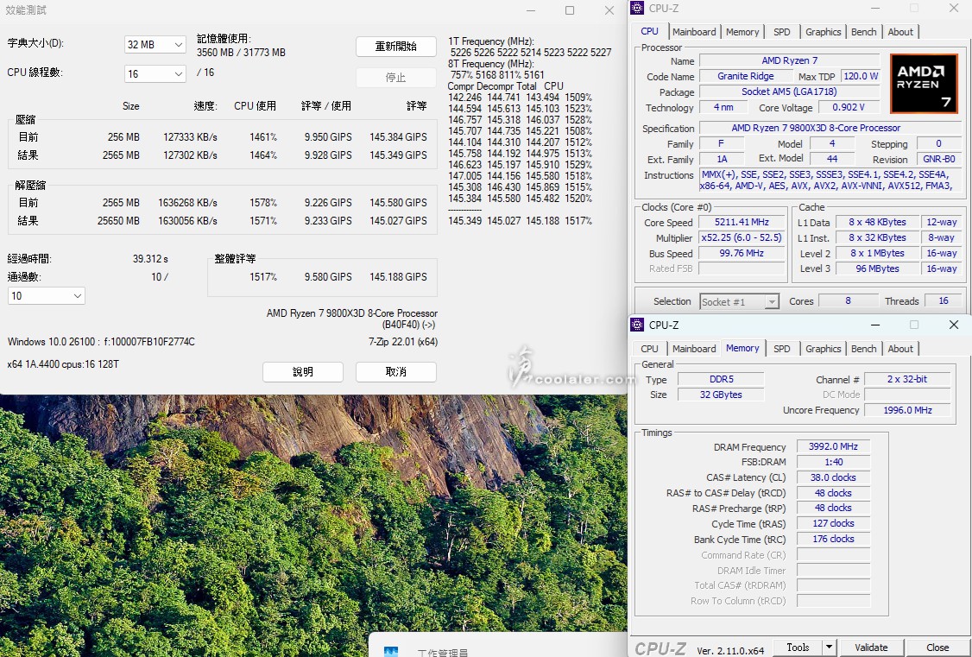The height and width of the screenshot is (657, 972).
Task: Click the 取消 cancel button
Action: tap(396, 372)
